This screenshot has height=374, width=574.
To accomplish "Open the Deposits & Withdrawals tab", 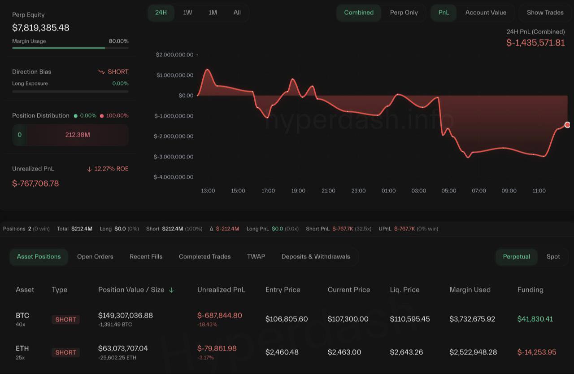I will point(316,257).
